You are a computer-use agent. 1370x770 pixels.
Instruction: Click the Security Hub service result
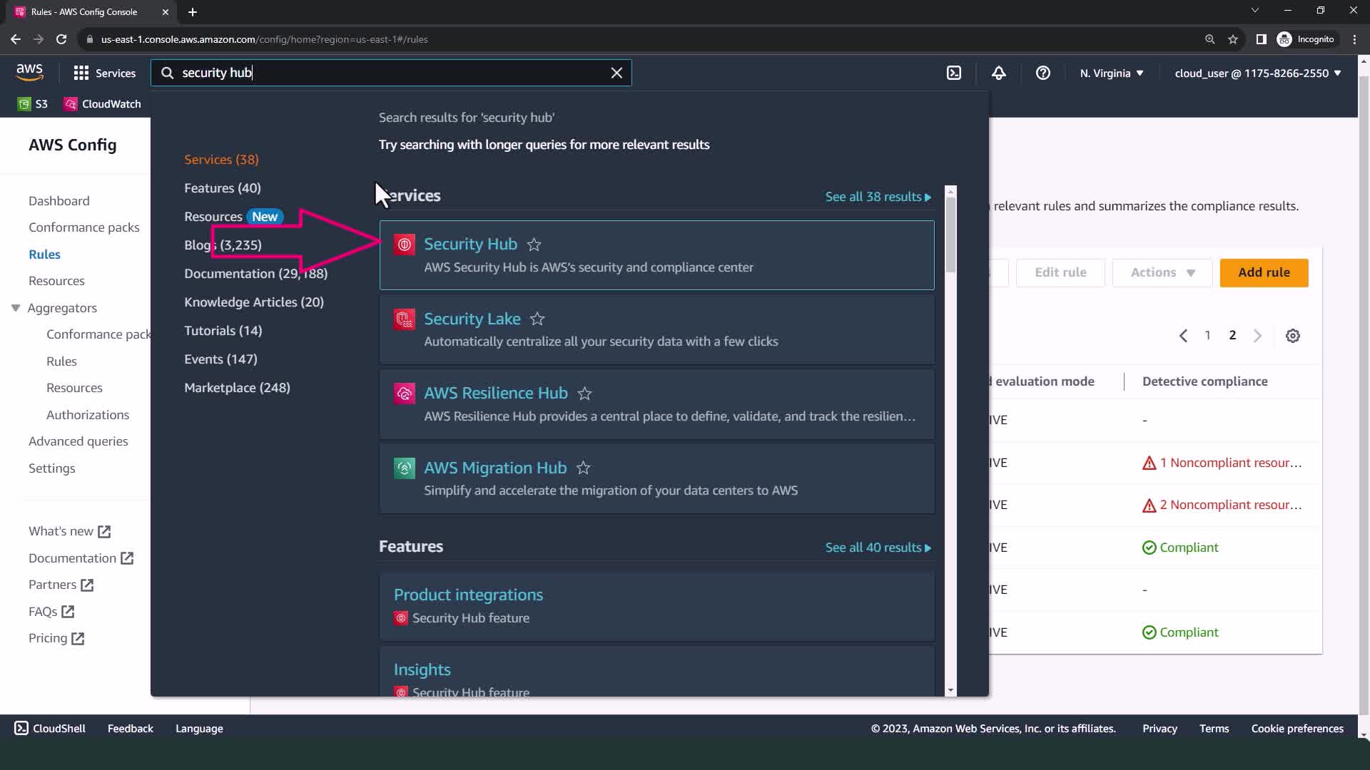(x=470, y=245)
